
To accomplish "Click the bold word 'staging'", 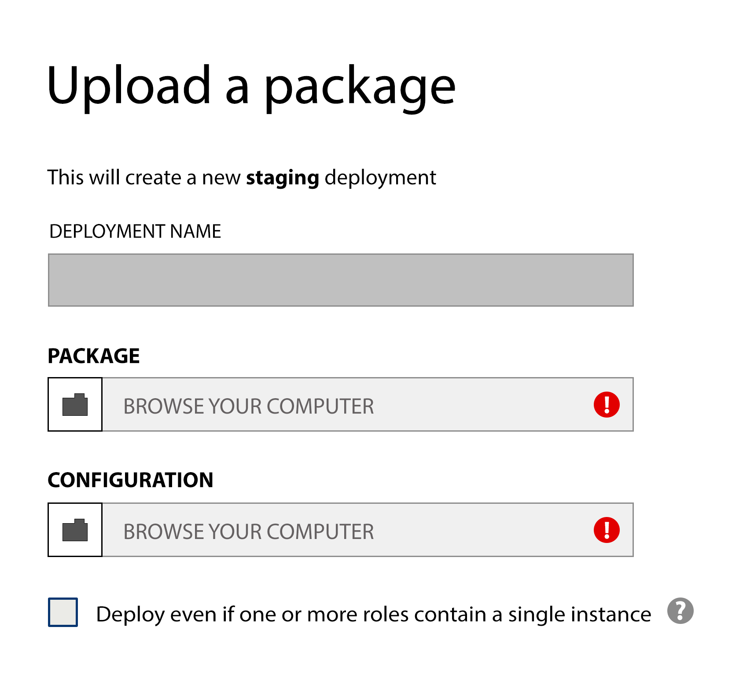I will [283, 179].
